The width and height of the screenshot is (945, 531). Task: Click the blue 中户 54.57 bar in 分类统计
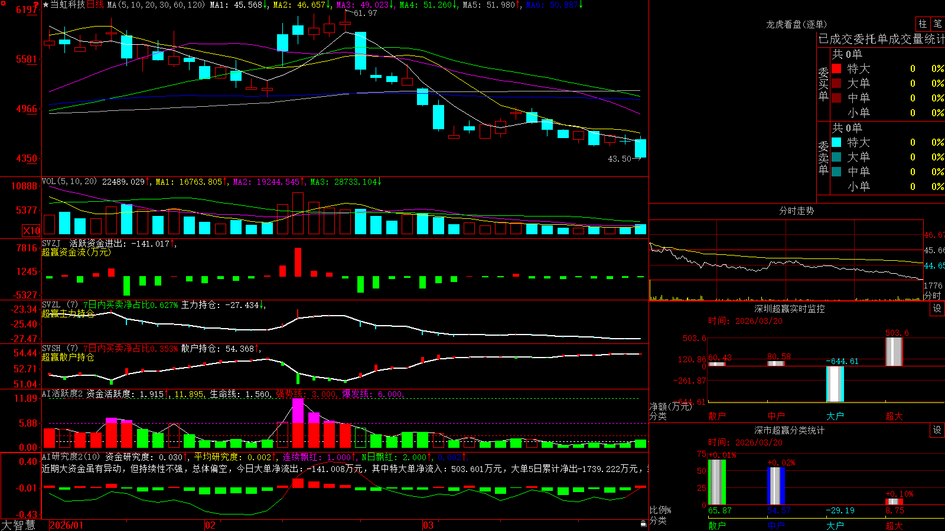point(776,486)
